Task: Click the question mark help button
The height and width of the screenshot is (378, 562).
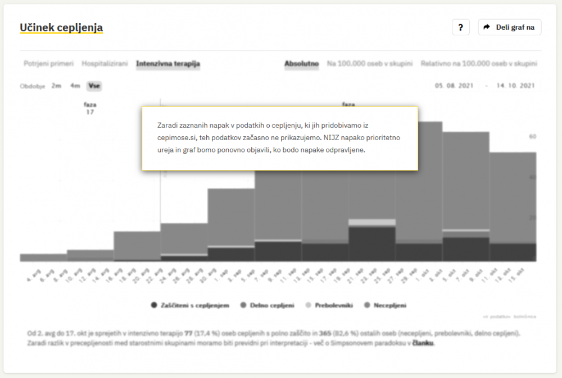Action: (x=460, y=27)
